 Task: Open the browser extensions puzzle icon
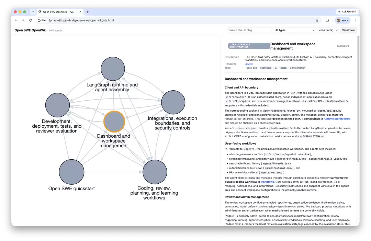(x=327, y=20)
